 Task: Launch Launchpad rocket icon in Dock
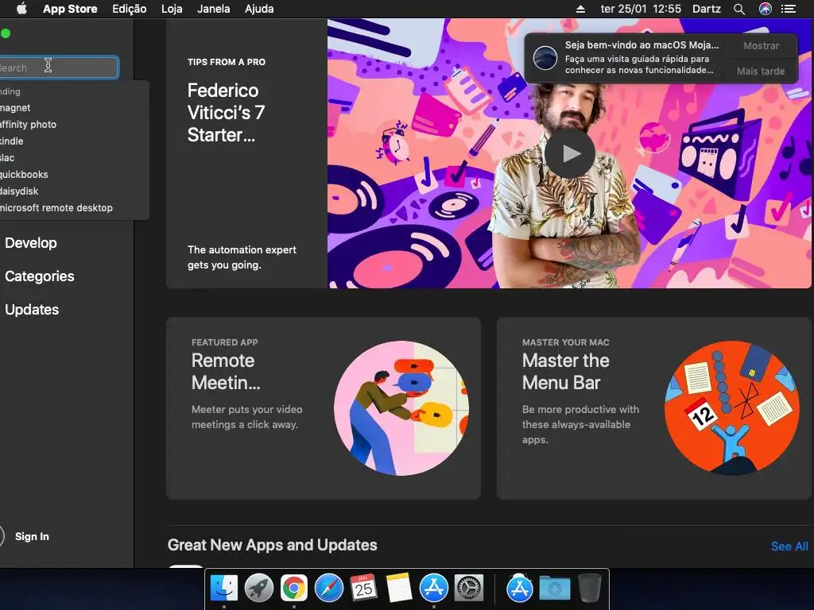[x=258, y=589]
